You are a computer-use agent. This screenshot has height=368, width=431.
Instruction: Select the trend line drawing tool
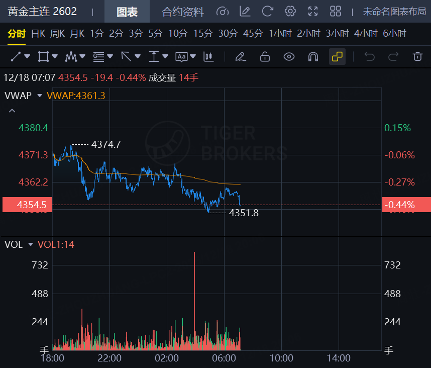point(16,57)
